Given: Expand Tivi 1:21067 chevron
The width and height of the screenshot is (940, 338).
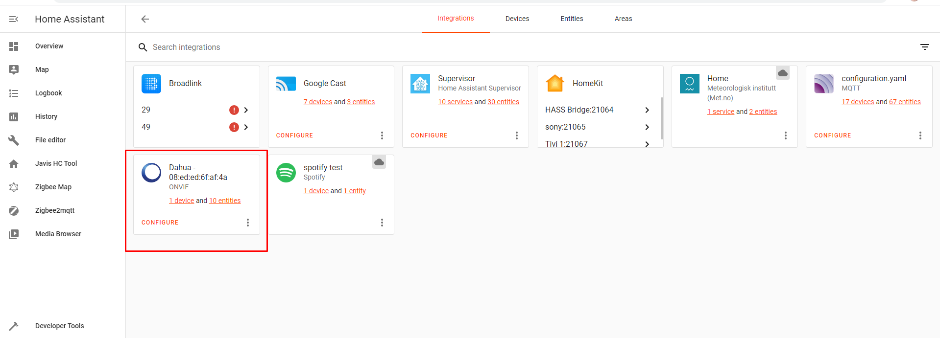Looking at the screenshot, I should 647,144.
